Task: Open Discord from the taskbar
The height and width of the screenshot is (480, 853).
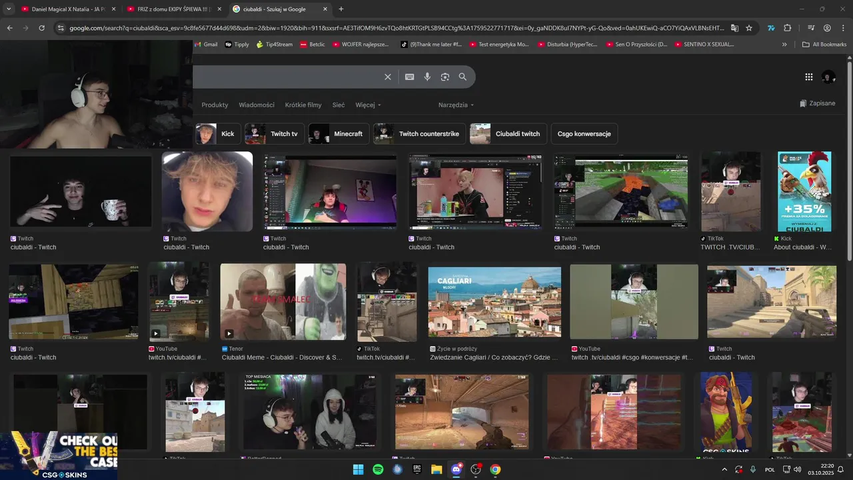Action: point(456,469)
